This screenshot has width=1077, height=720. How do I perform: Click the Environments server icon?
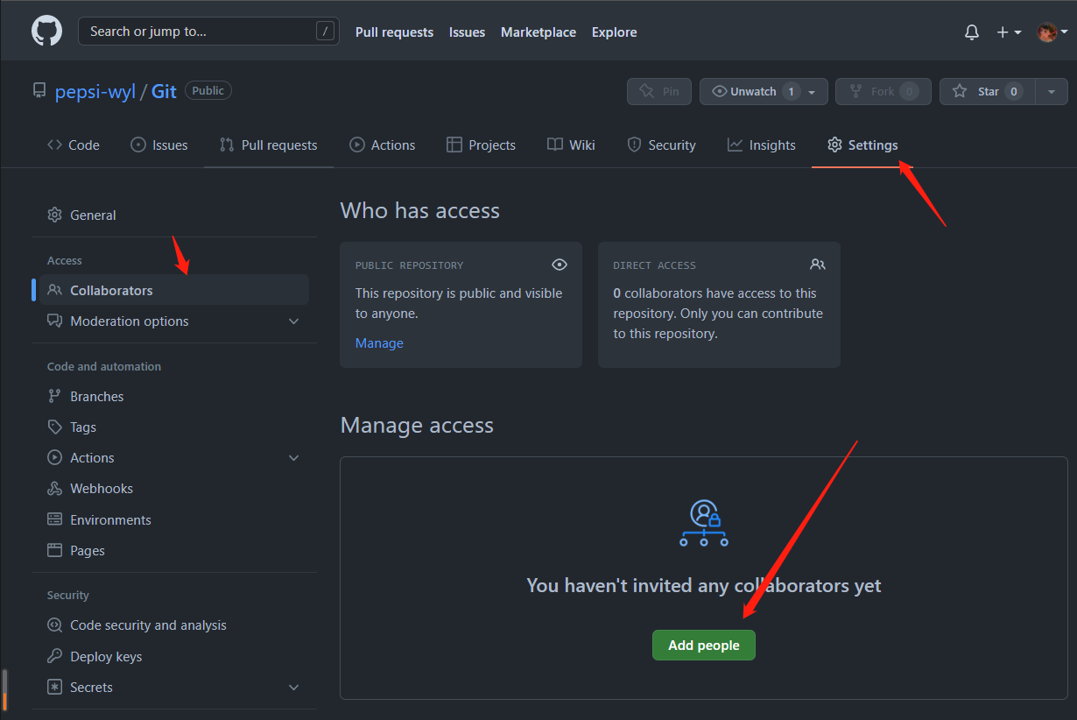pyautogui.click(x=54, y=519)
